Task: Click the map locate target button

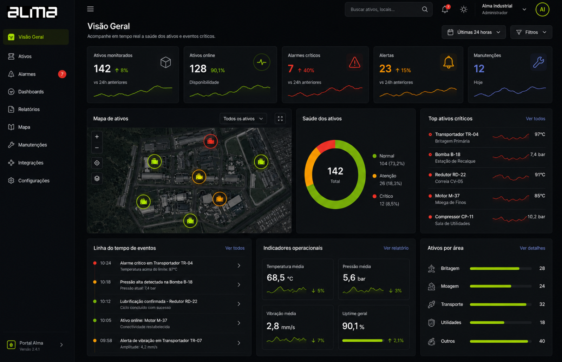Action: click(97, 163)
